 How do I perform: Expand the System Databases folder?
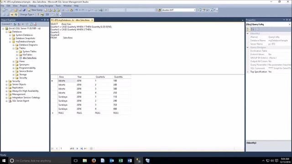tap(10, 35)
